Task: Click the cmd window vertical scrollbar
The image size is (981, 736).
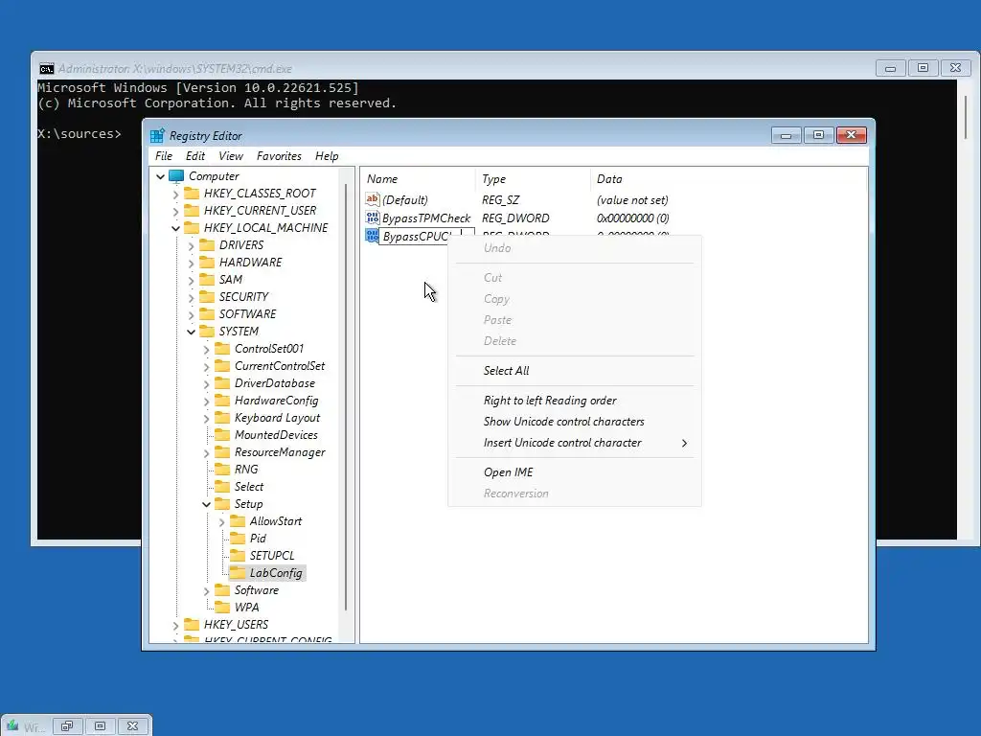Action: [x=967, y=118]
